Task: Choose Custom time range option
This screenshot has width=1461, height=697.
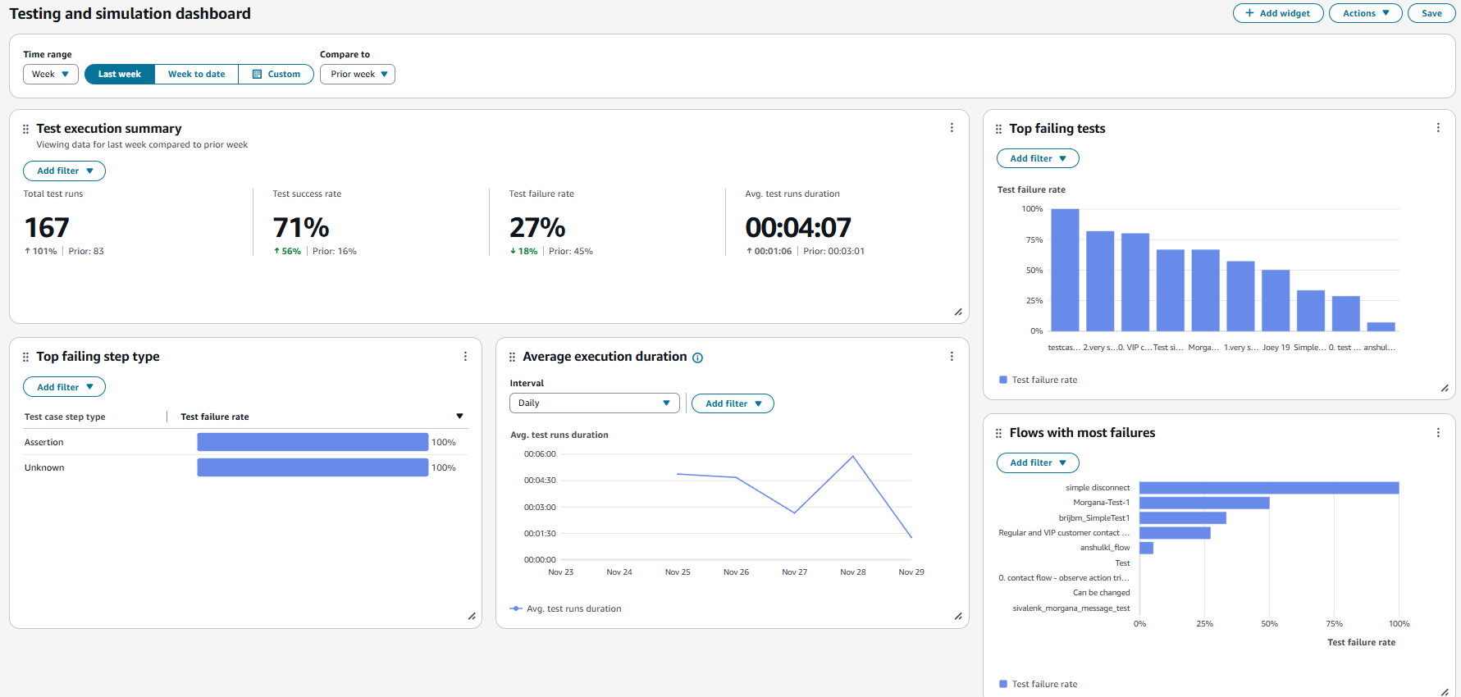Action: [x=276, y=75]
